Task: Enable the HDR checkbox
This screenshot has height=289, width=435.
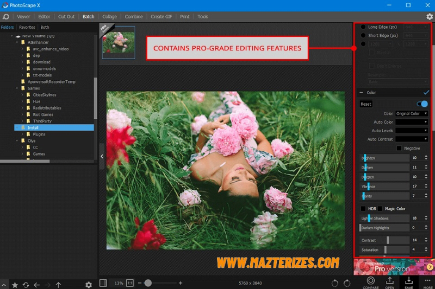Action: (x=363, y=209)
